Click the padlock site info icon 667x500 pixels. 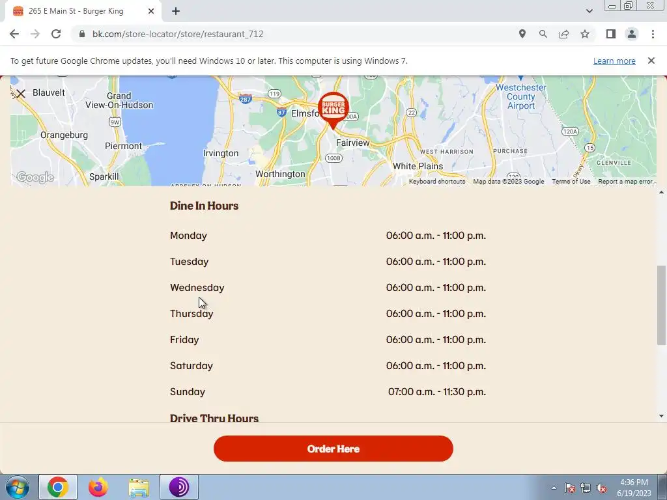pos(82,34)
